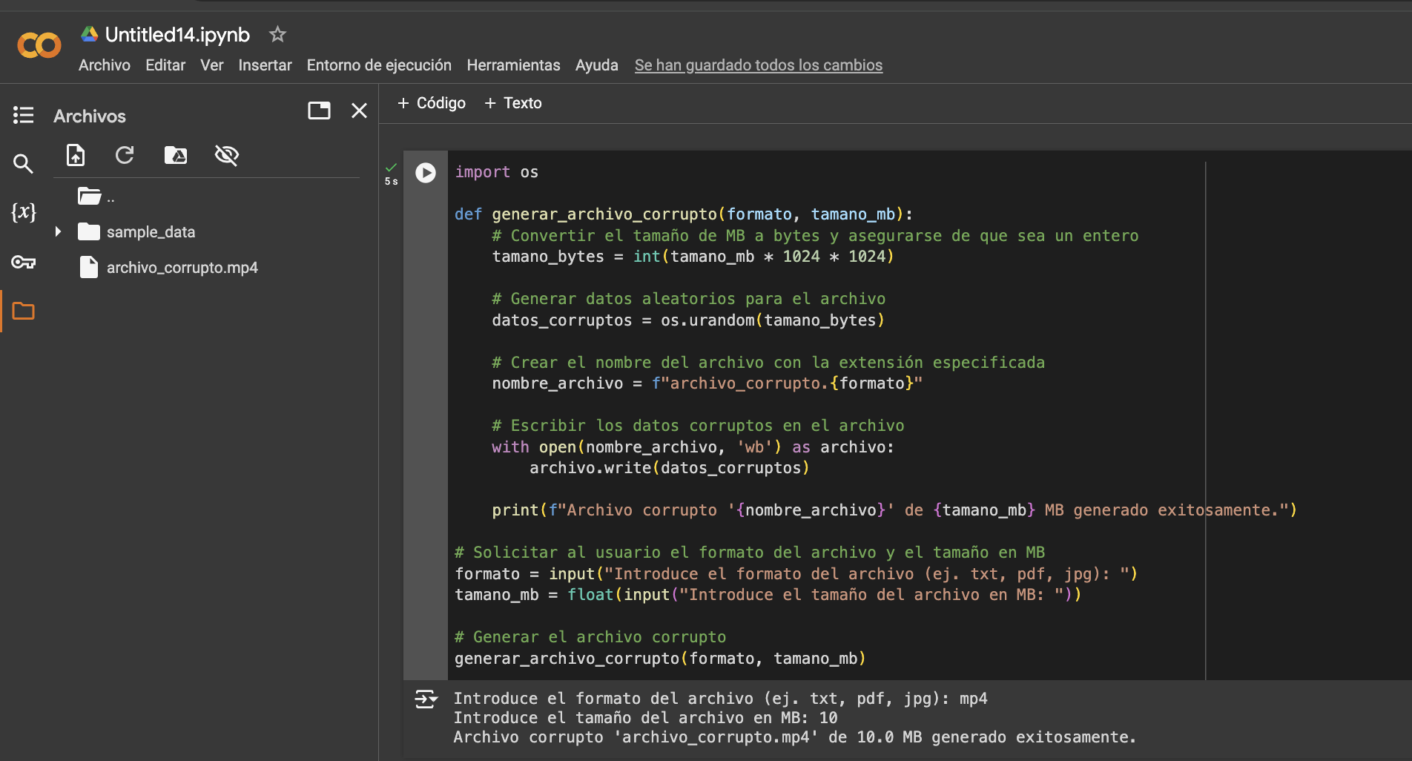The image size is (1412, 761).
Task: Open the Herramientas menu
Action: [x=513, y=65]
